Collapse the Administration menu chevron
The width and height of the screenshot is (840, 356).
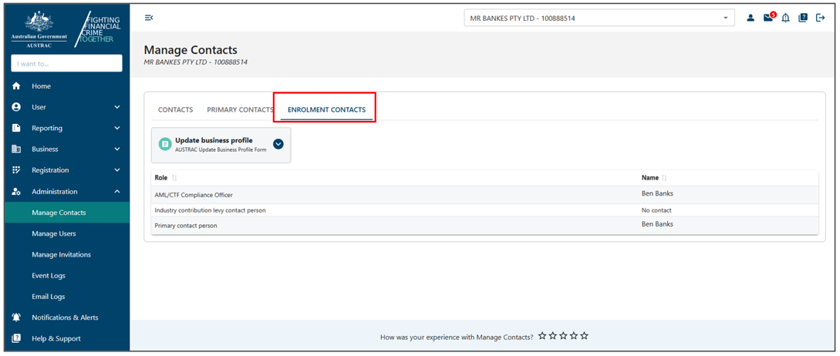pyautogui.click(x=117, y=192)
